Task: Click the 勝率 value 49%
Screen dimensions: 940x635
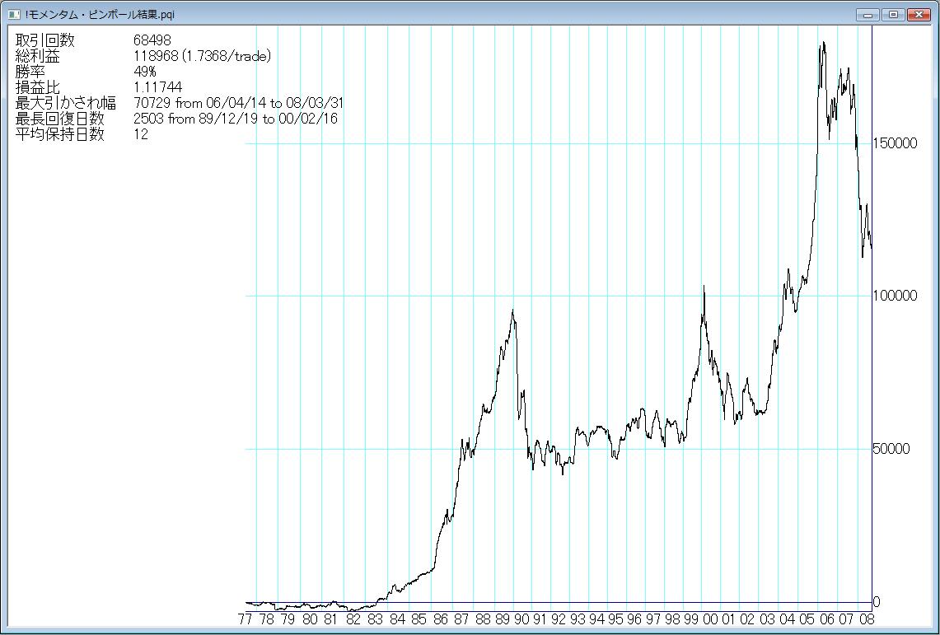Action: [x=144, y=72]
